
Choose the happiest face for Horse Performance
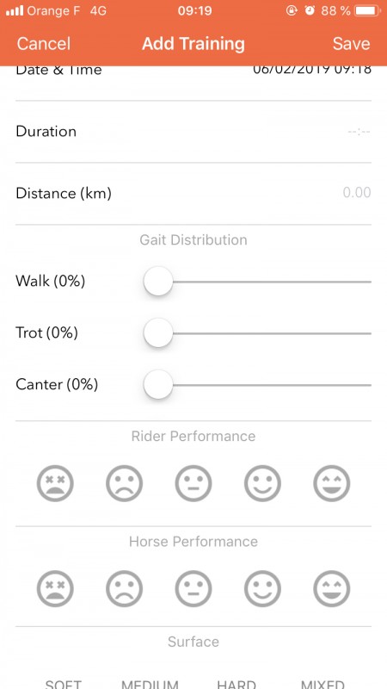tap(332, 588)
